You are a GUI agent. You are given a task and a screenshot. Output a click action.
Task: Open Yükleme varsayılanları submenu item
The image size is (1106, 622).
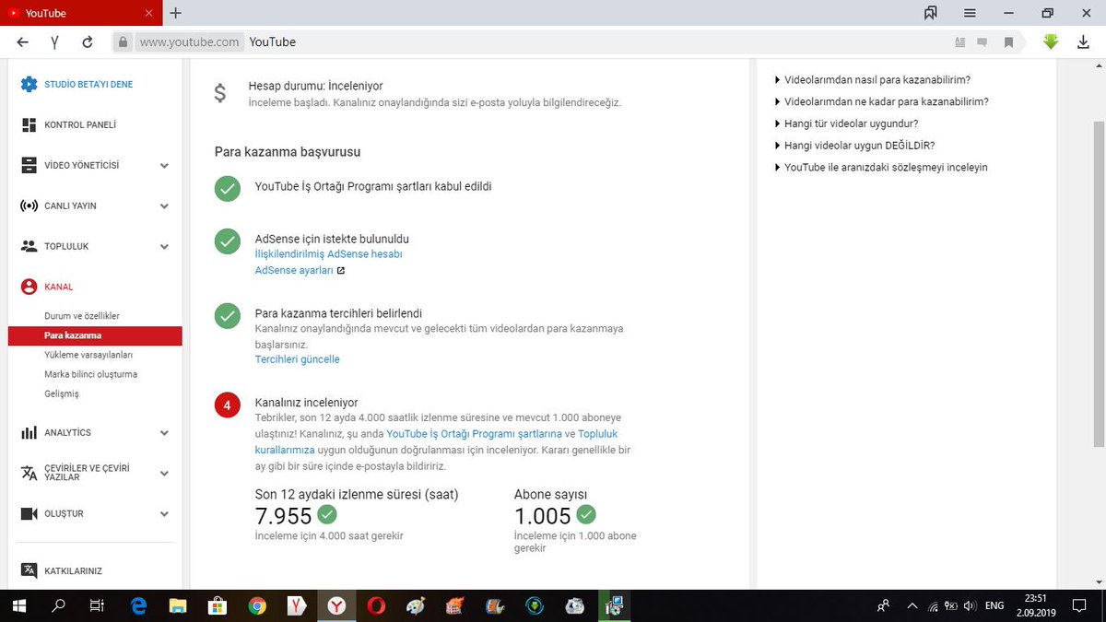pyautogui.click(x=88, y=355)
